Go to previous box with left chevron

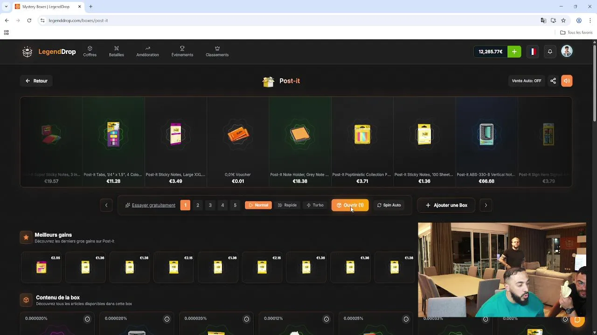(106, 205)
